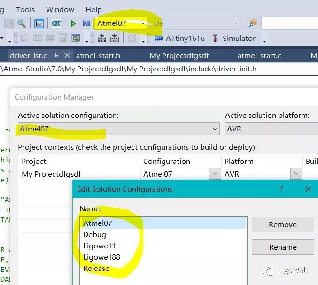
Task: Click the QTouch toolbar icon
Action: pos(56,23)
